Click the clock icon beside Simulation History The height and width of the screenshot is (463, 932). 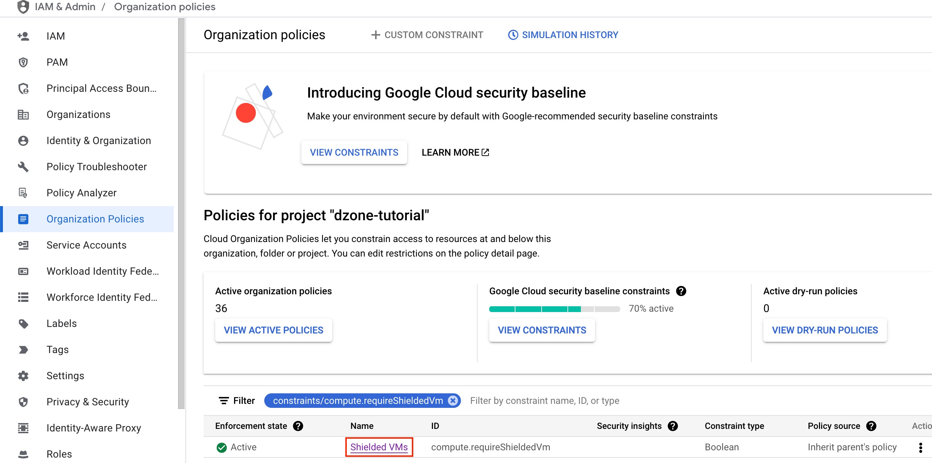(513, 35)
